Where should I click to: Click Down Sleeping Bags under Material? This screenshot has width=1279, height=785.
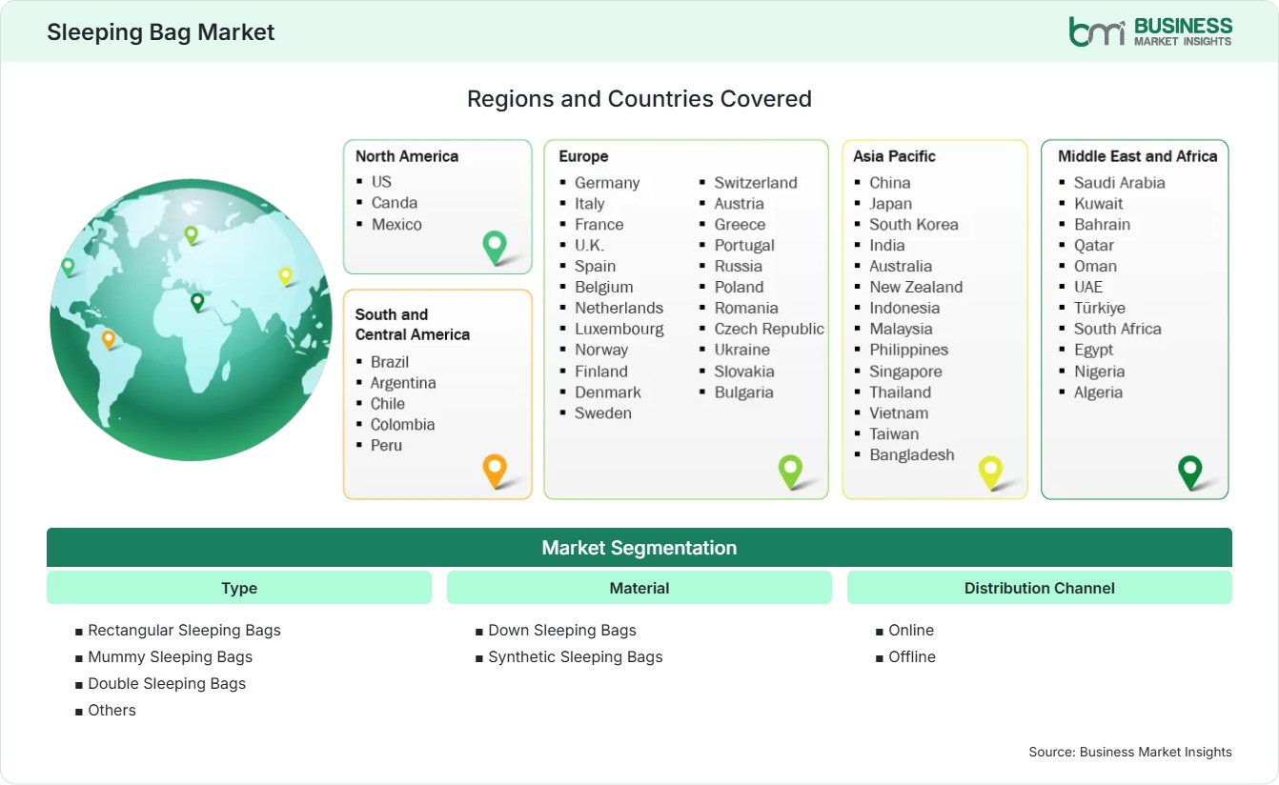pos(562,631)
